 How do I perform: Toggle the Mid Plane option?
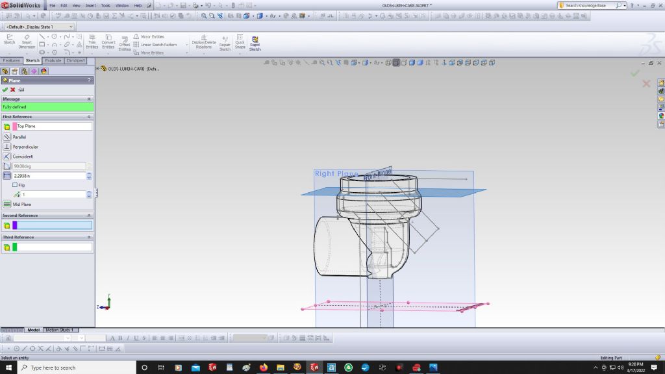coord(6,204)
